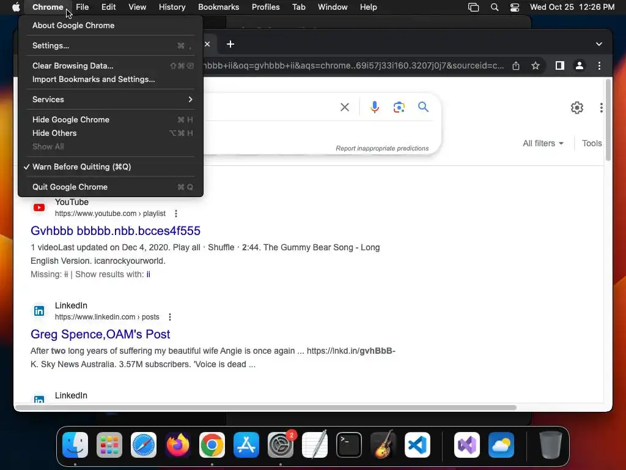Open Google Chrome in the Dock
Viewport: 626px width, 470px height.
coord(212,445)
